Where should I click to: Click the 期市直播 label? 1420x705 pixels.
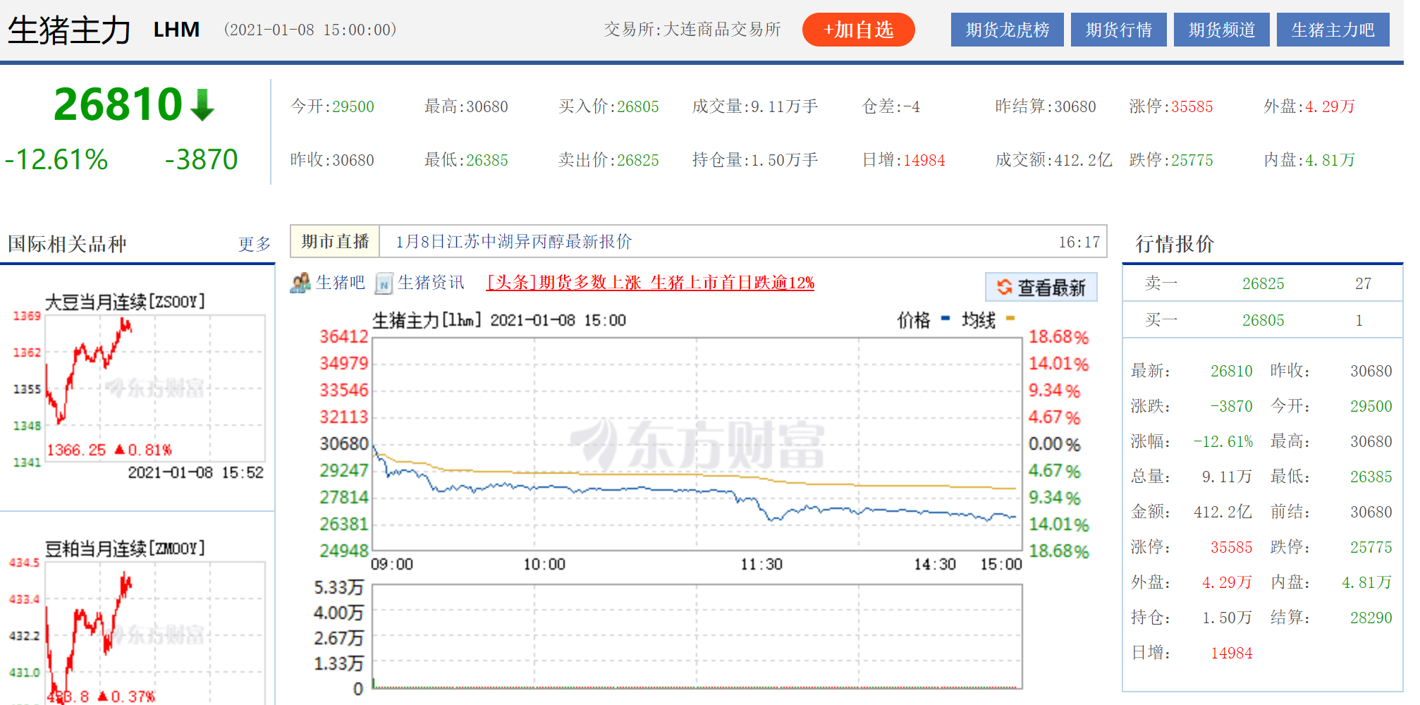tap(335, 242)
